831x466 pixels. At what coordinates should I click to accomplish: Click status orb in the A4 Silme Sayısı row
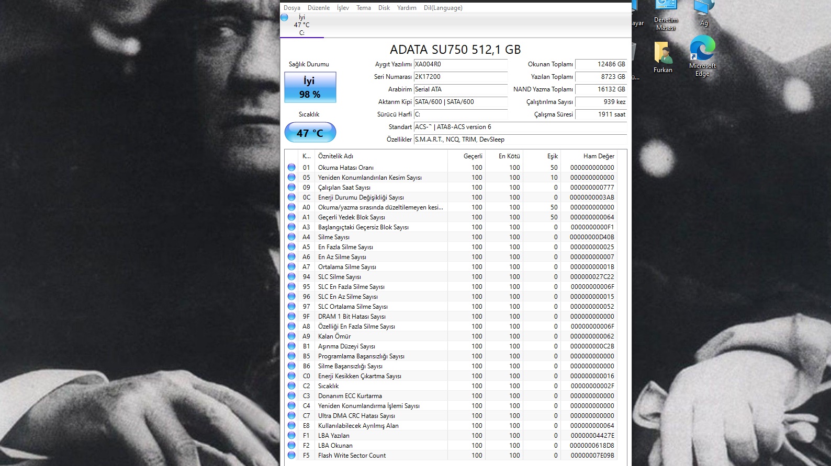point(291,237)
